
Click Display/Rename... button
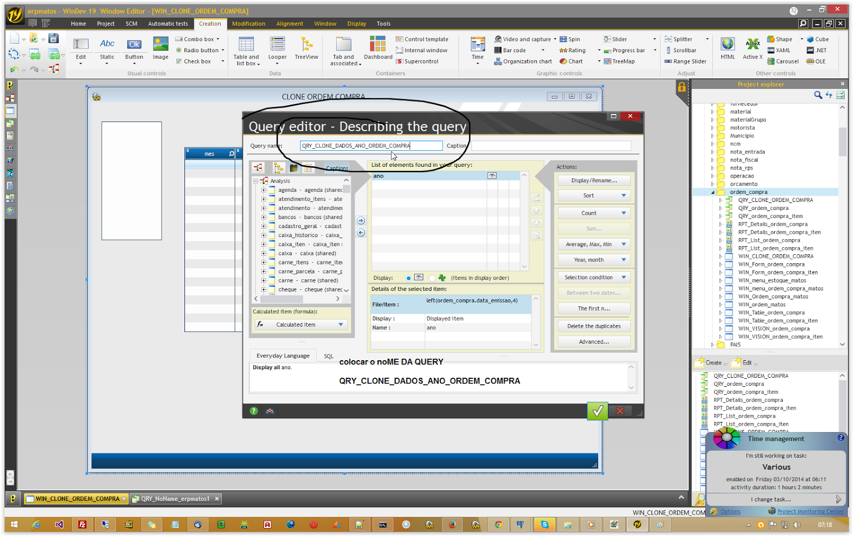pyautogui.click(x=594, y=181)
